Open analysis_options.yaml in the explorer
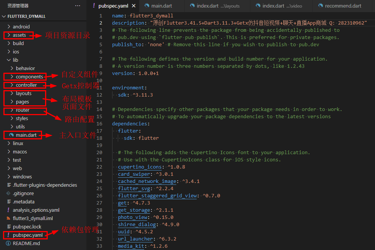Image resolution: width=375 pixels, height=250 pixels. click(x=36, y=210)
